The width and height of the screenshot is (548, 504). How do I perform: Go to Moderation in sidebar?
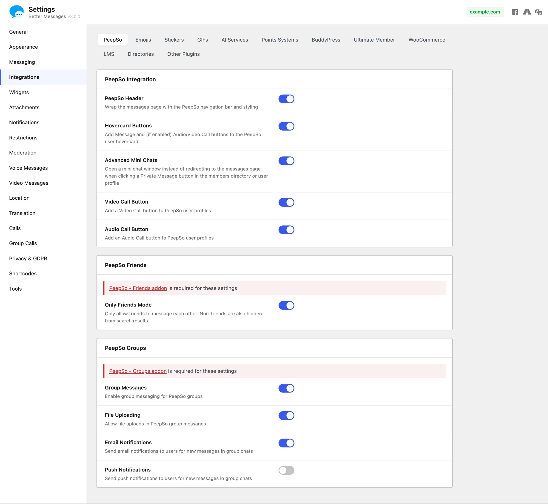[43, 153]
